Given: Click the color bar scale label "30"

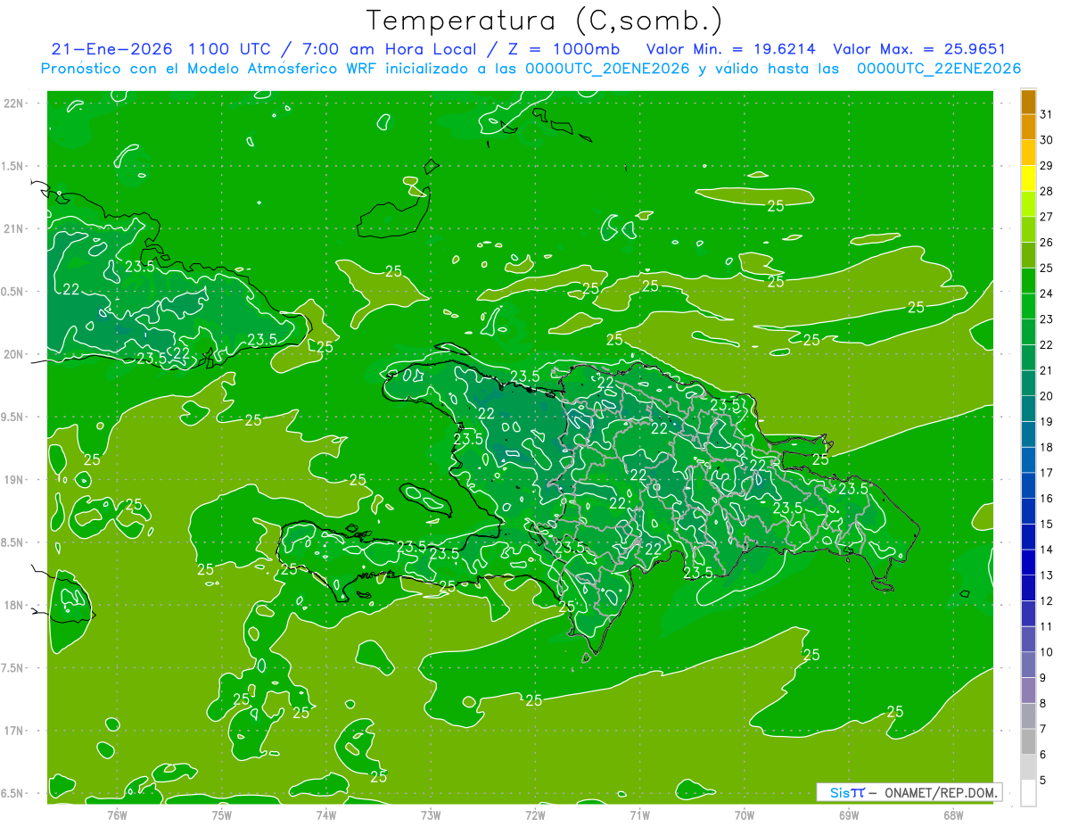Looking at the screenshot, I should tap(1047, 140).
